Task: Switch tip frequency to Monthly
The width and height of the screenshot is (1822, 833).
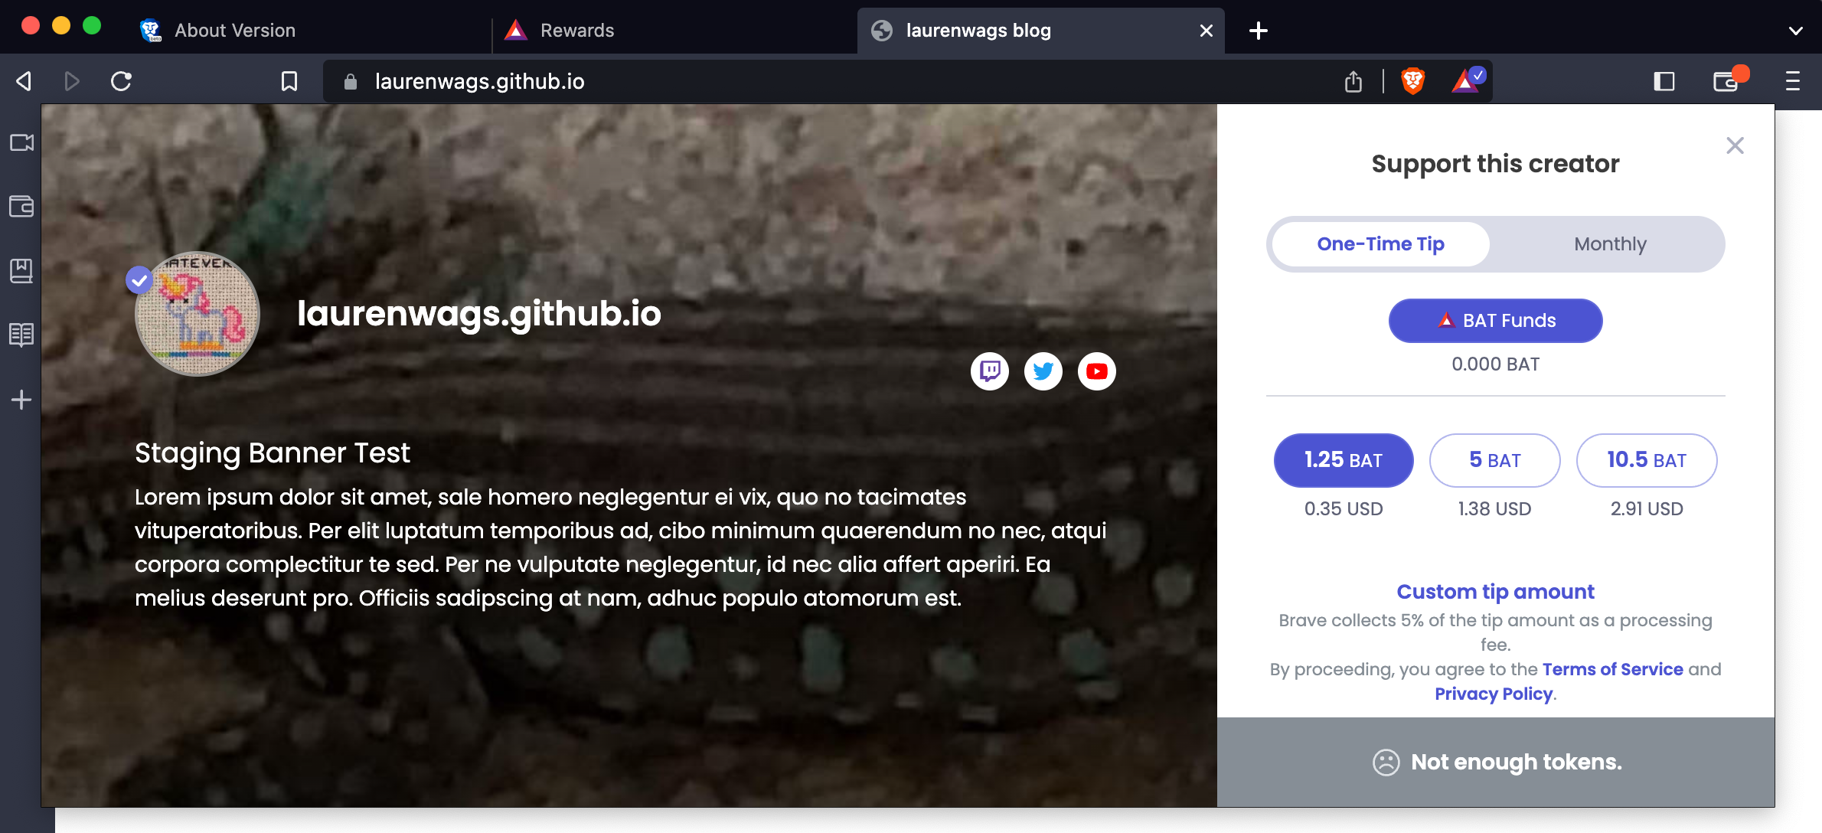Action: [x=1610, y=243]
